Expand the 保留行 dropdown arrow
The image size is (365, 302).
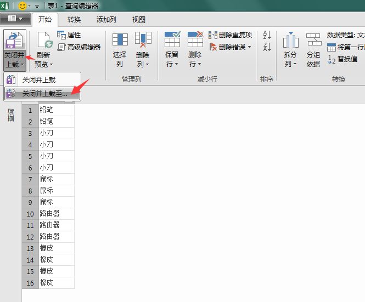pos(176,64)
